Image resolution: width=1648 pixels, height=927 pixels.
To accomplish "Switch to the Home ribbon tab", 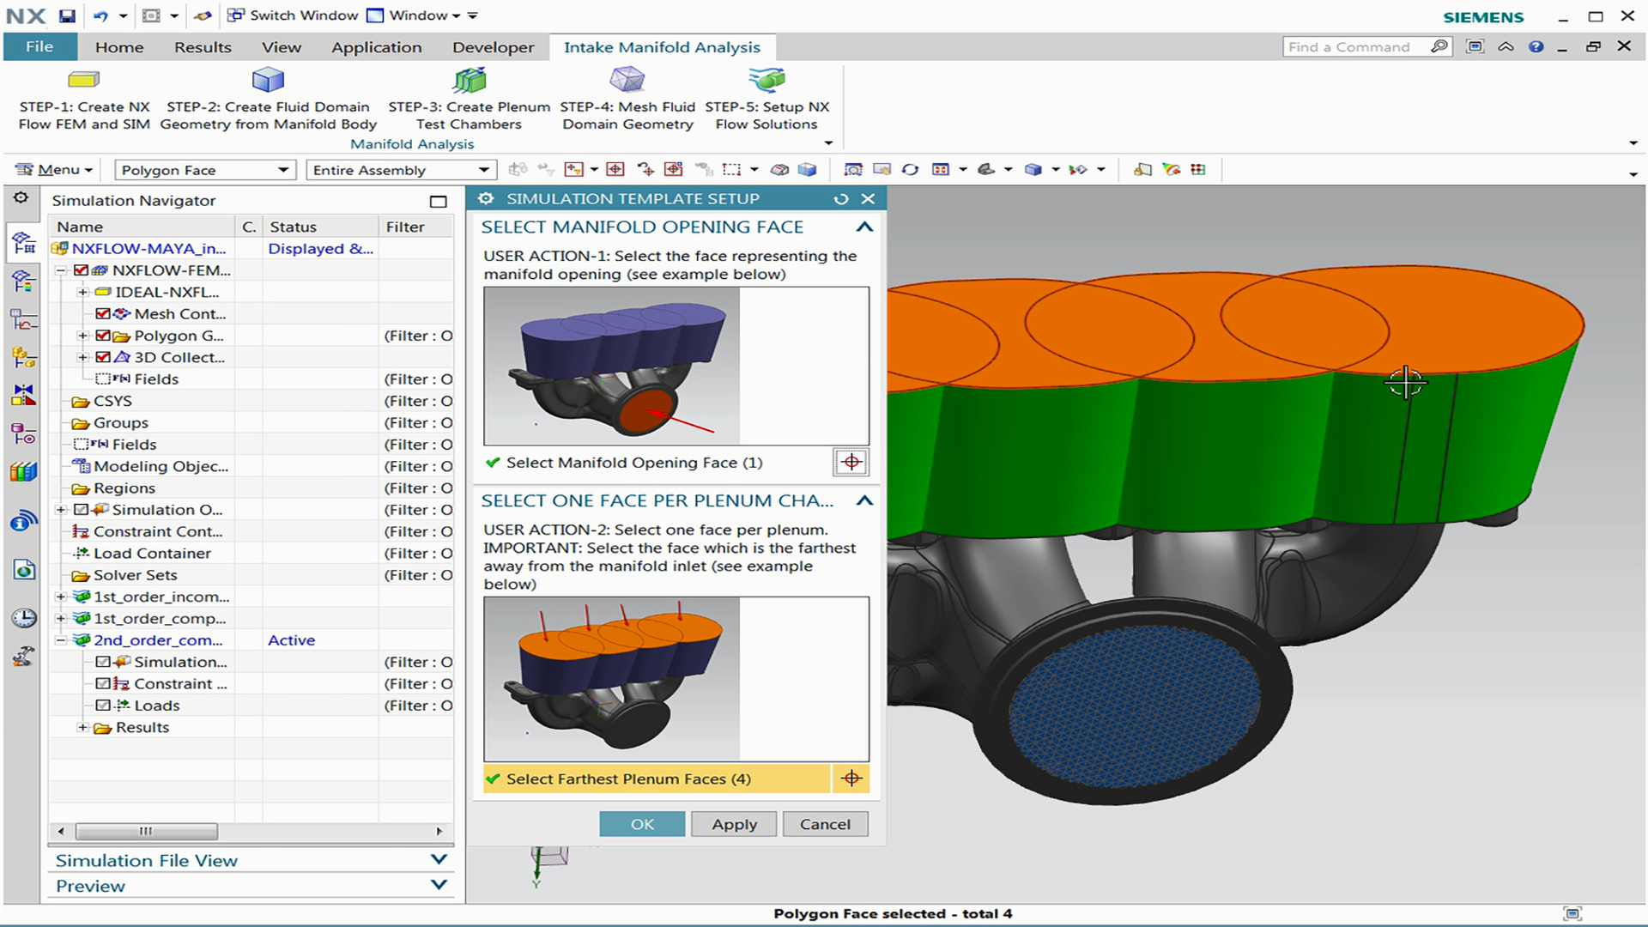I will 119,47.
